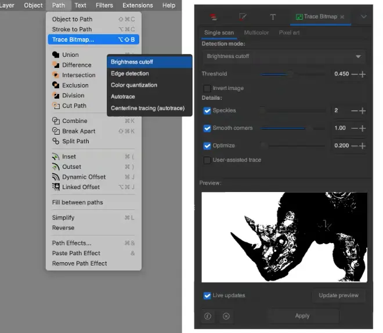The width and height of the screenshot is (383, 333).
Task: Click the Update preview button
Action: [339, 295]
